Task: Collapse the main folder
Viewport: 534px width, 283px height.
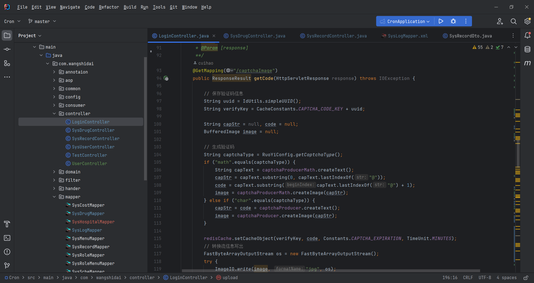Action: click(34, 47)
